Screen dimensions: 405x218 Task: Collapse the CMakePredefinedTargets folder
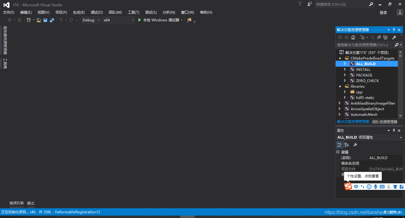pyautogui.click(x=340, y=58)
